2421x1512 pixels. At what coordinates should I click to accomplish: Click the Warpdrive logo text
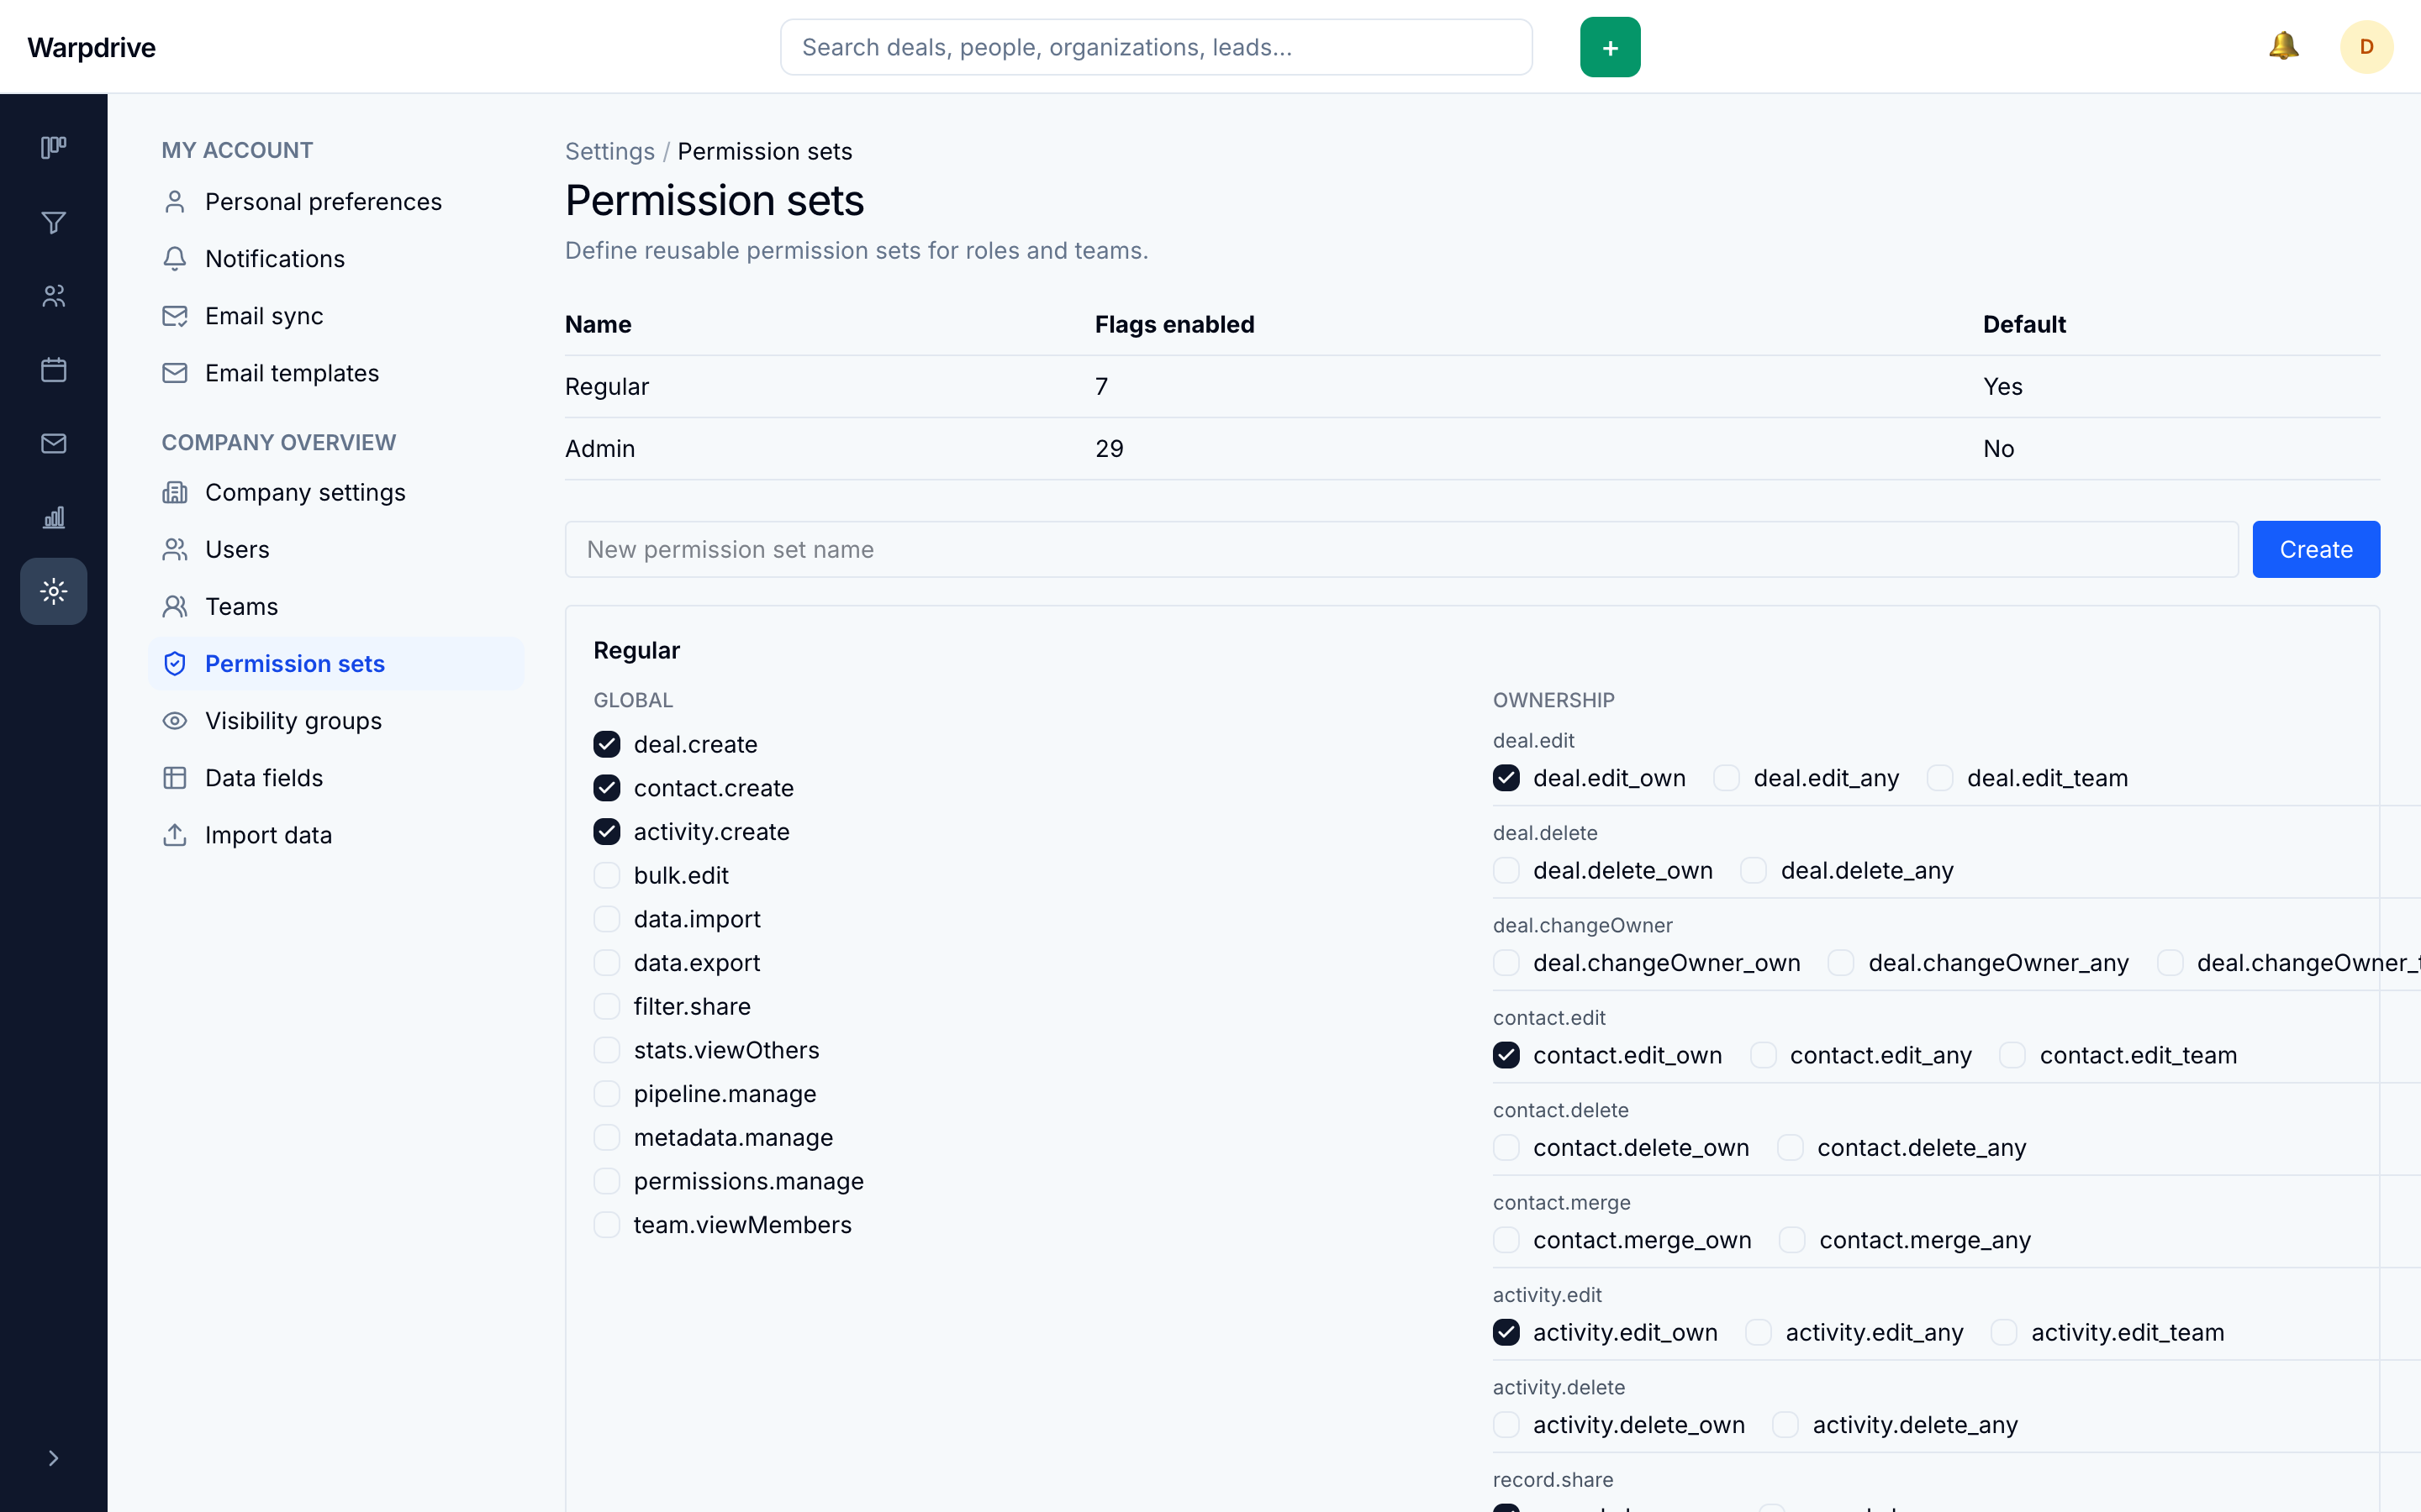point(91,47)
